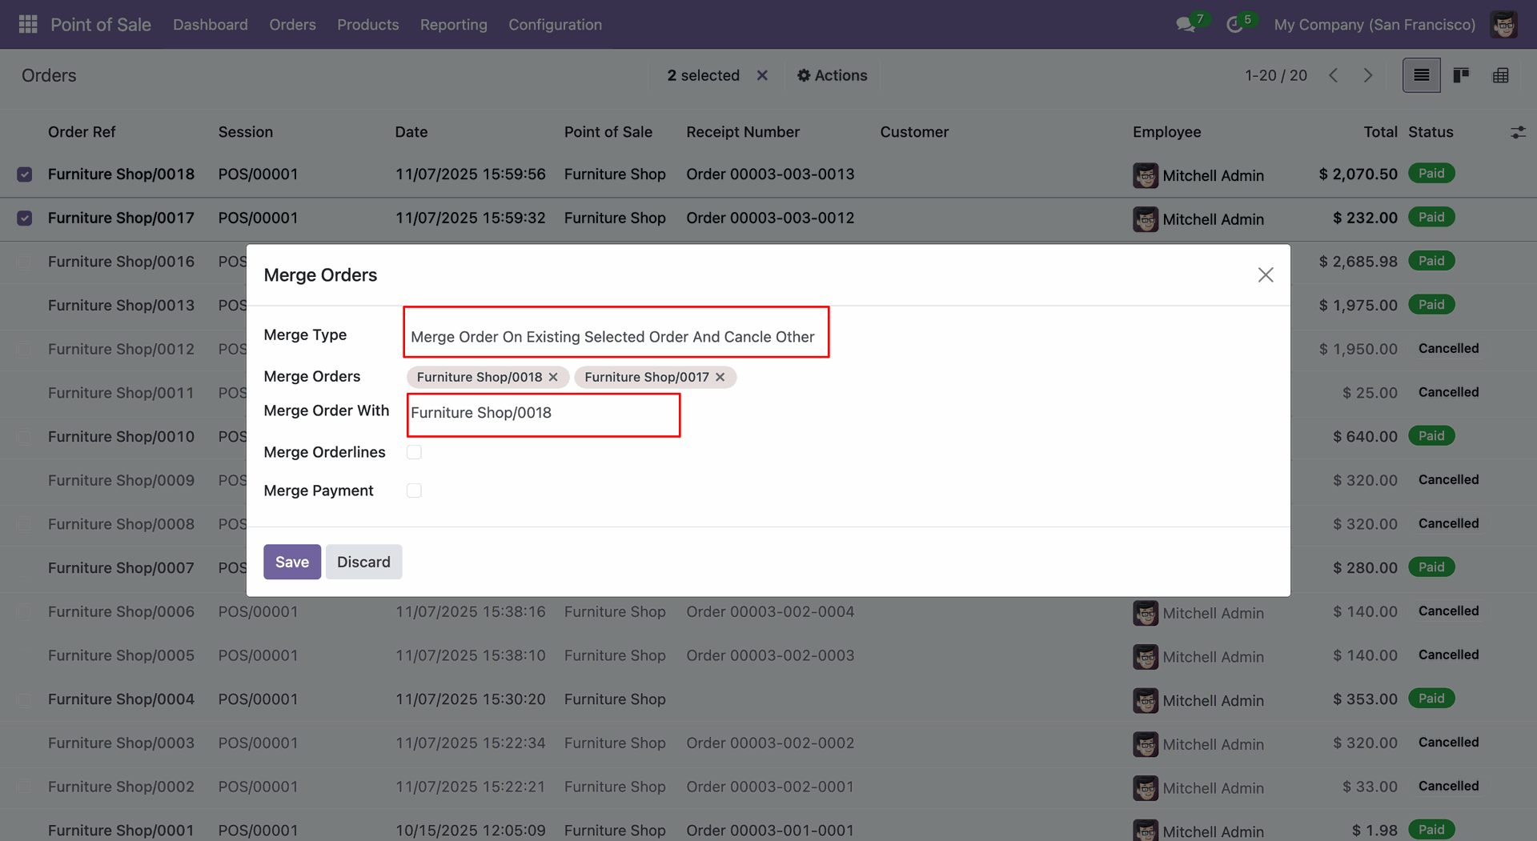Remove Furniture Shop/0018 tag from Merge Orders
This screenshot has width=1537, height=841.
(553, 377)
